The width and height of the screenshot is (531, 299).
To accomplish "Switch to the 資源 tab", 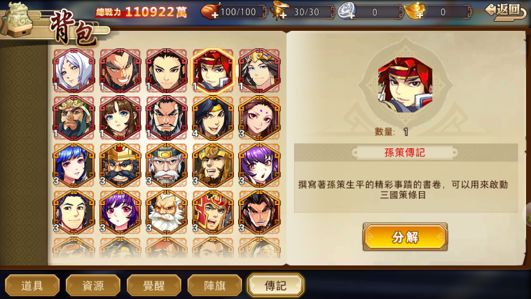I will point(93,286).
